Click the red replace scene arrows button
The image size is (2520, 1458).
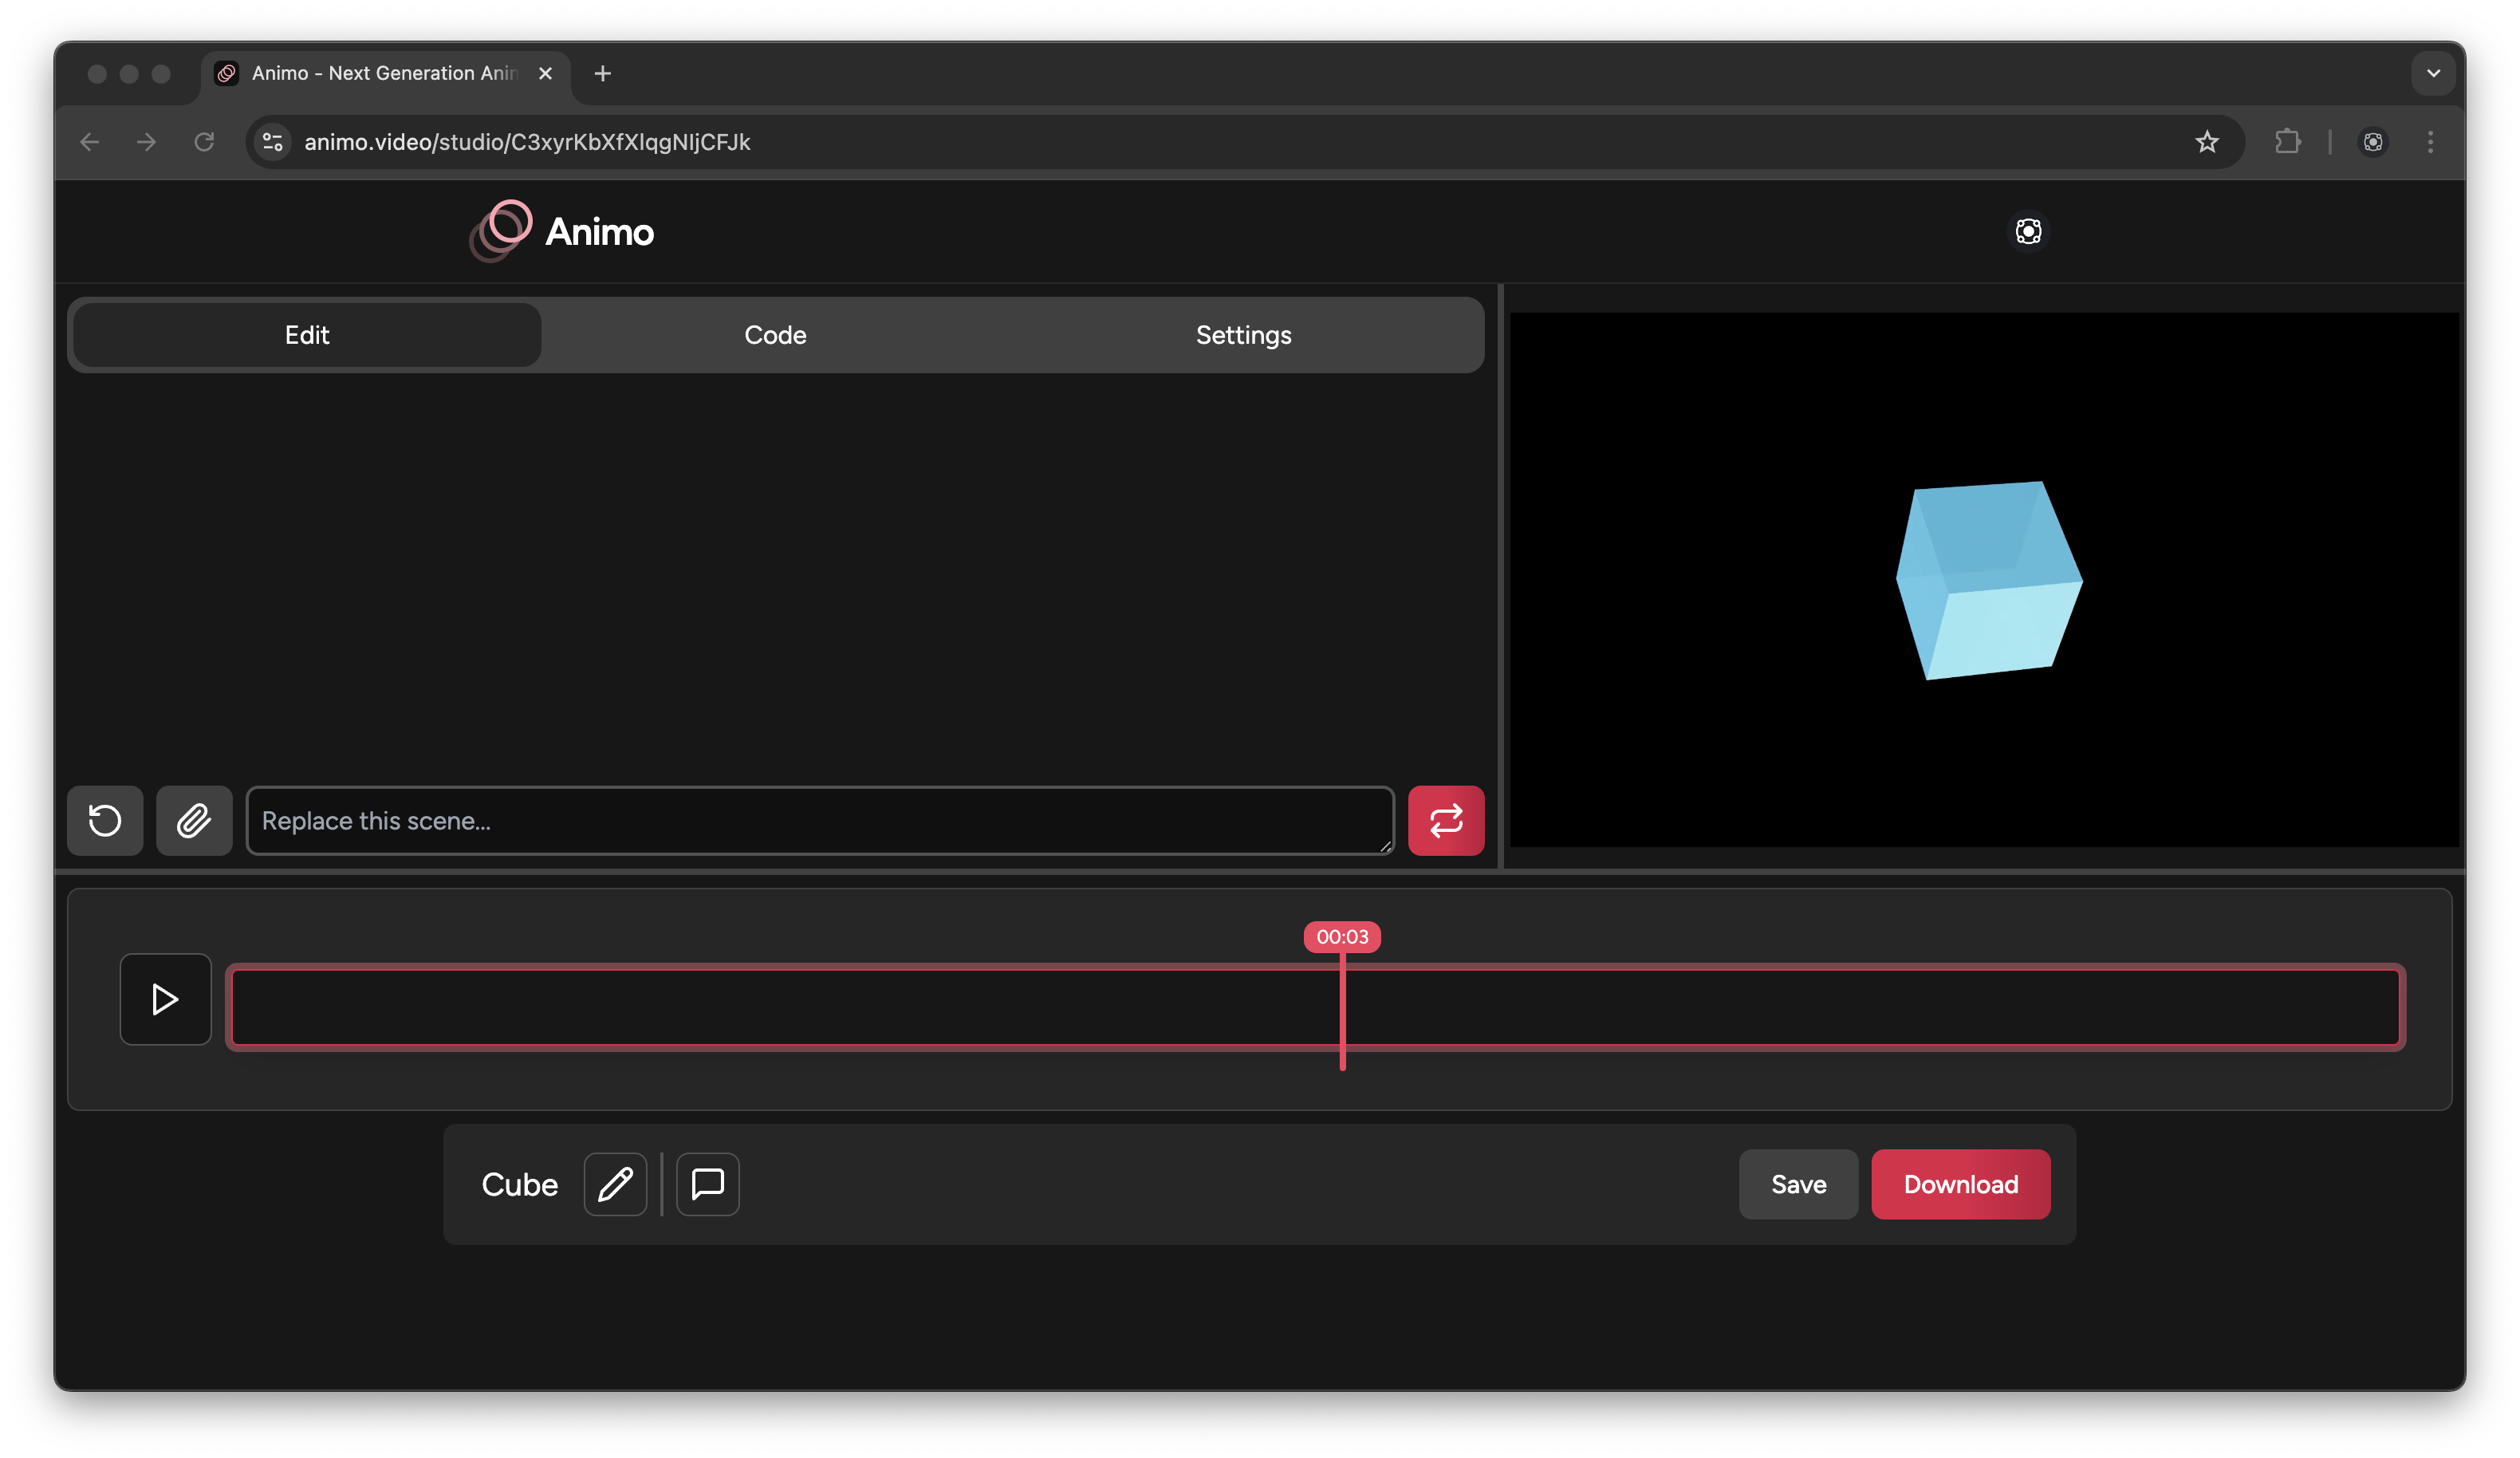(1446, 821)
